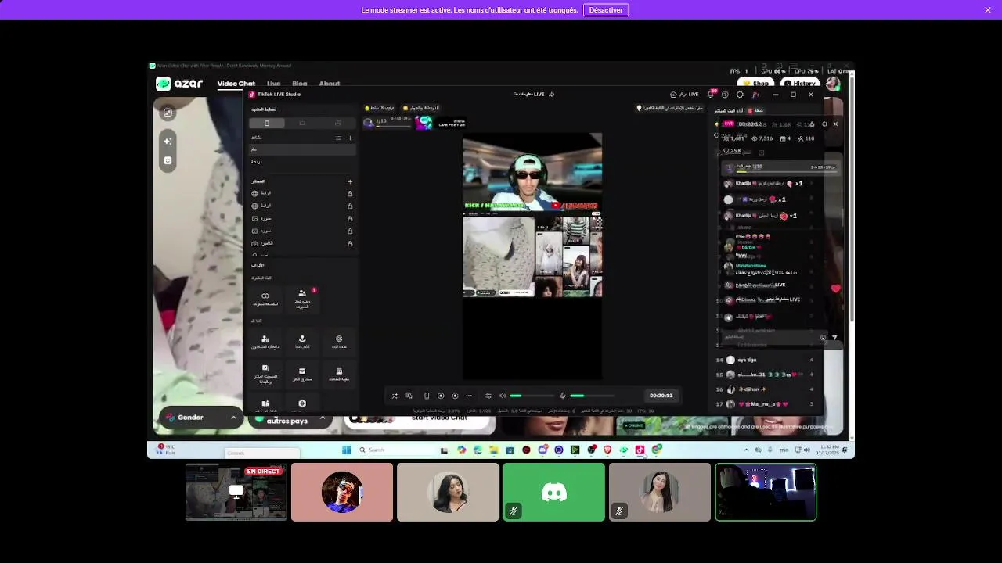
Task: Click the record circle icon in bottom toolbar
Action: click(441, 396)
